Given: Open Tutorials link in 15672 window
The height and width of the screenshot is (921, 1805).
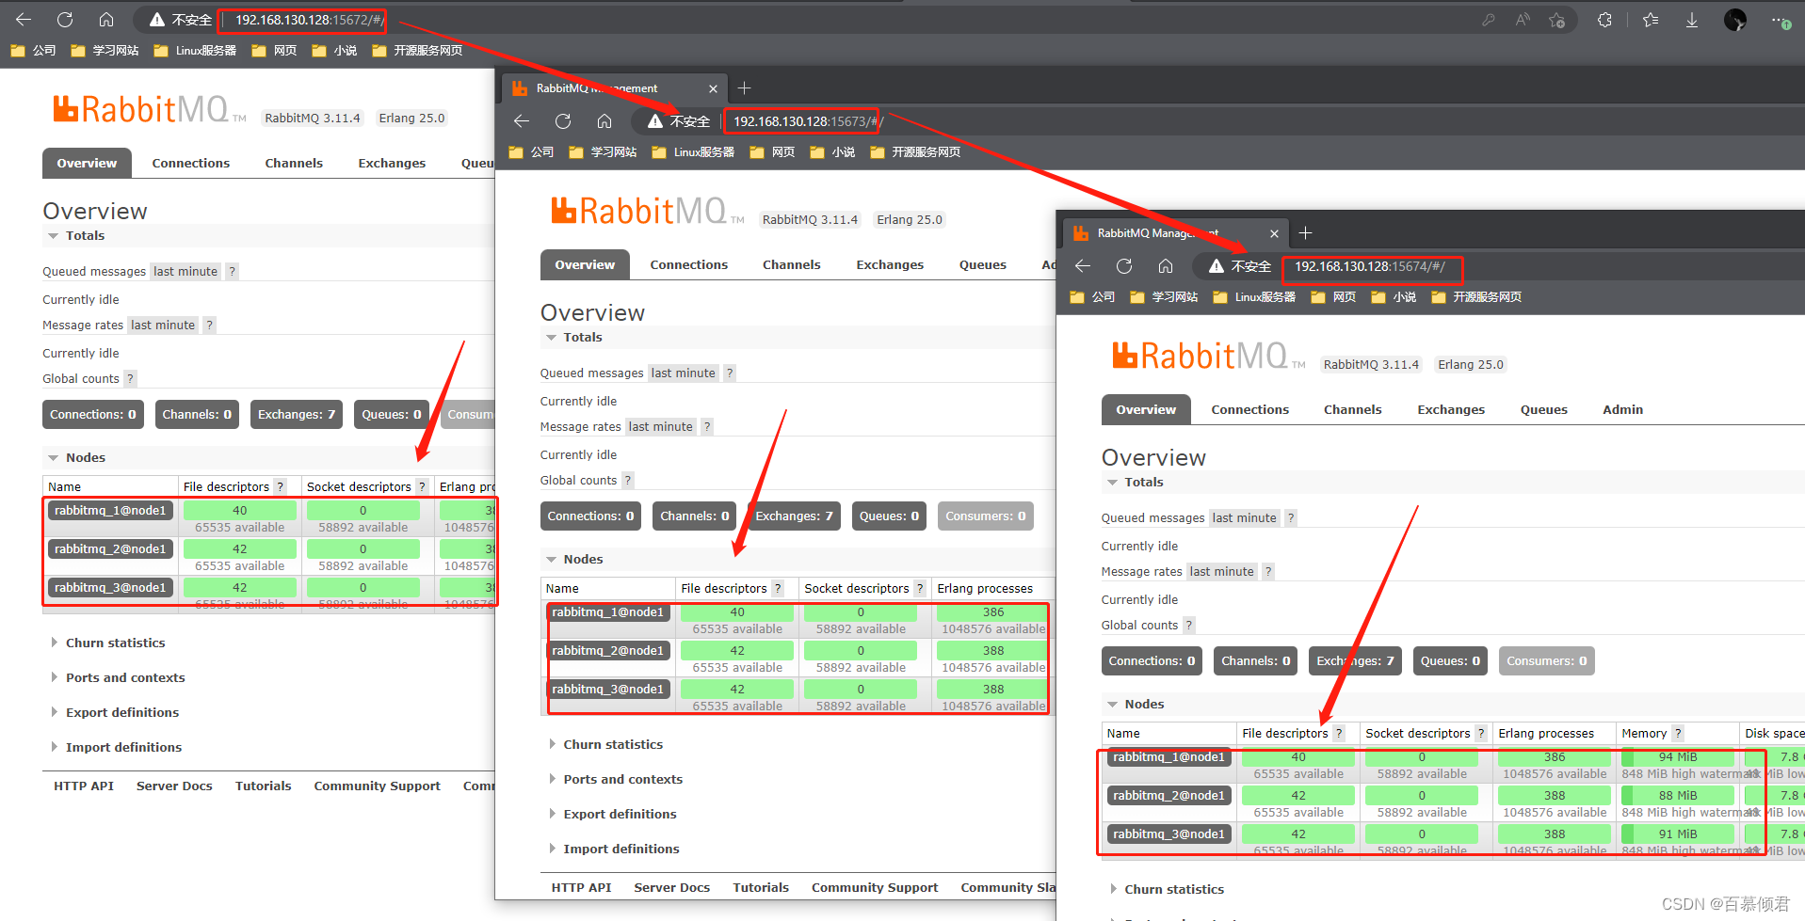Looking at the screenshot, I should pos(263,786).
